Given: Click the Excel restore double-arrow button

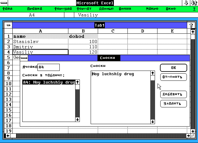Looking at the screenshot, I should click(194, 3).
